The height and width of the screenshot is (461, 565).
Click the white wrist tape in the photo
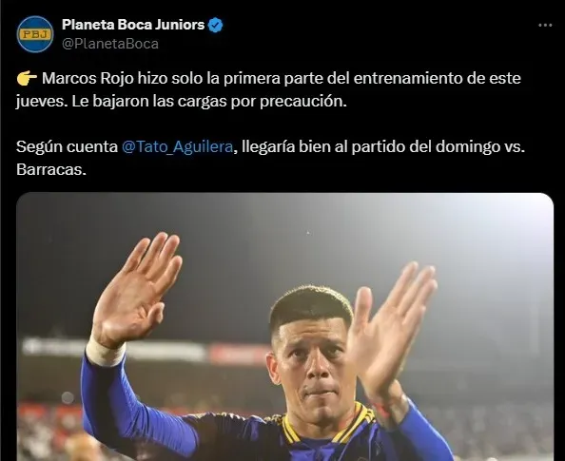[105, 352]
